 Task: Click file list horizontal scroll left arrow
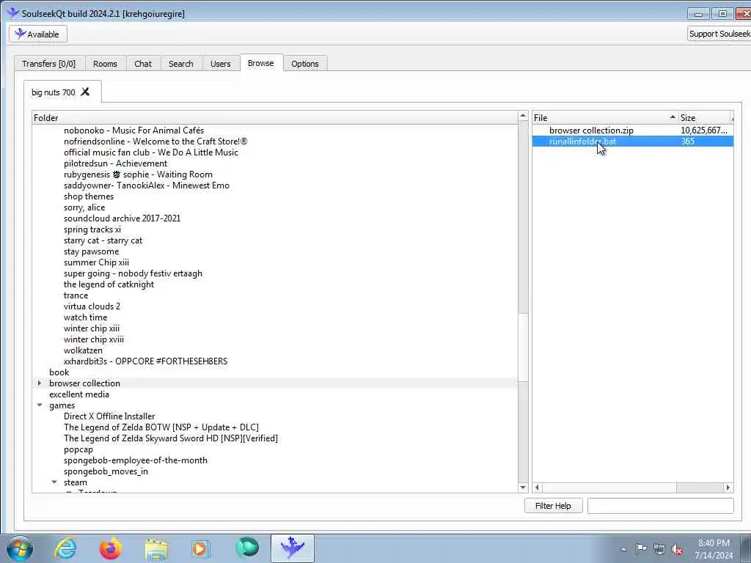(x=537, y=487)
